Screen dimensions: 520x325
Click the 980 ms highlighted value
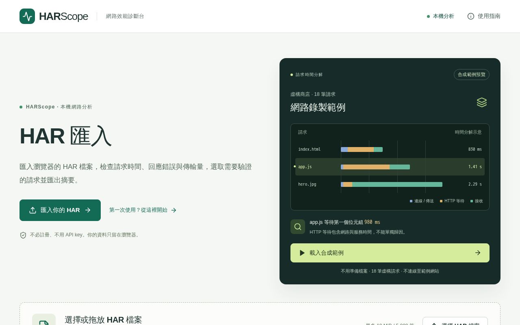[372, 222]
